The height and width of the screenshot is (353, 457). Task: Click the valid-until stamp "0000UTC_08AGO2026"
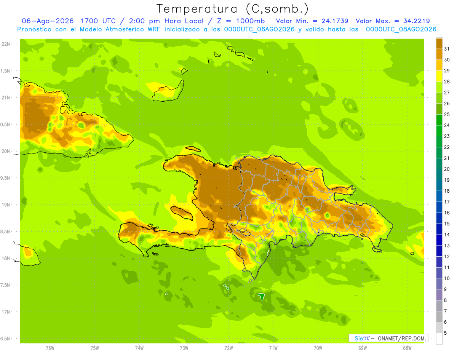tap(401, 29)
